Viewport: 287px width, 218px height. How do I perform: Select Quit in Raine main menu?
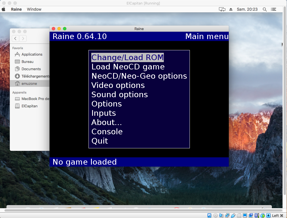(100, 141)
